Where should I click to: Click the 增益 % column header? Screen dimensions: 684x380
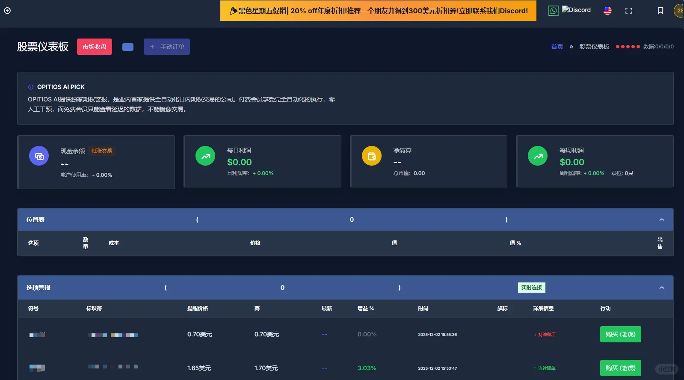[366, 309]
